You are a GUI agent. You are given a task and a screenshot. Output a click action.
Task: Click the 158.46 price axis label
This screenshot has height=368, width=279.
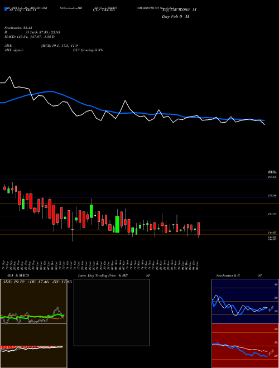272,196
